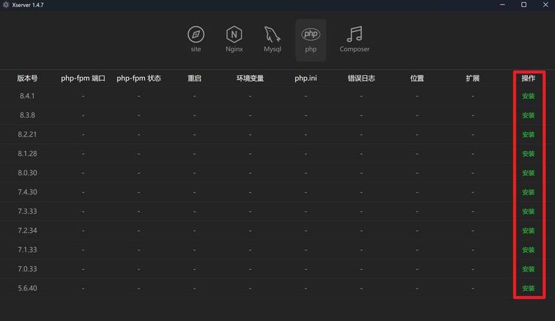This screenshot has height=321, width=555.
Task: Install PHP version 8.0.30
Action: click(528, 173)
